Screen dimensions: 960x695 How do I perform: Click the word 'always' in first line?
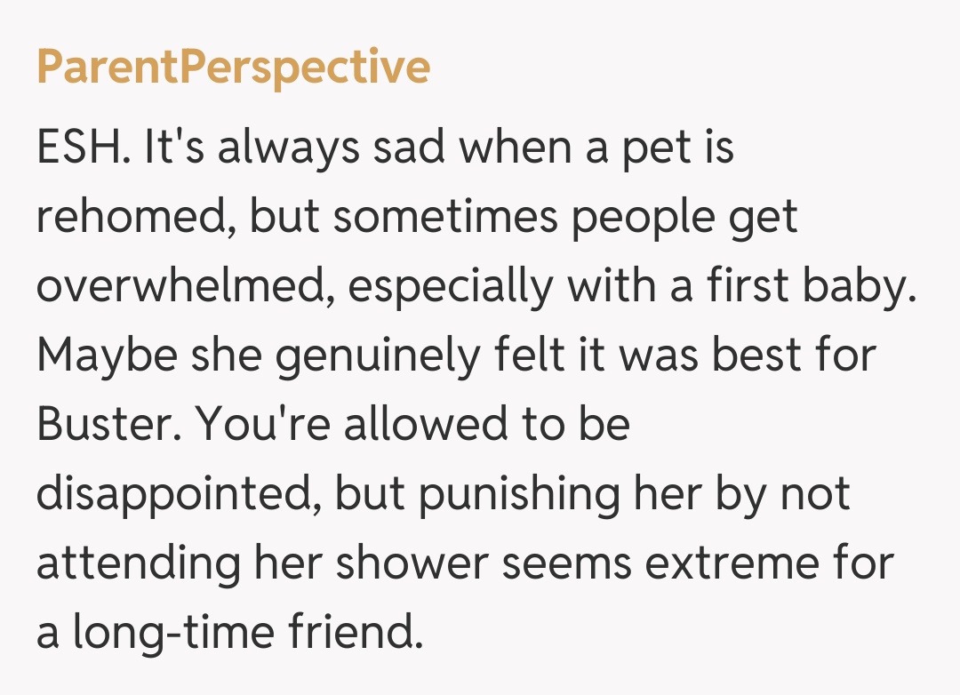tap(288, 146)
